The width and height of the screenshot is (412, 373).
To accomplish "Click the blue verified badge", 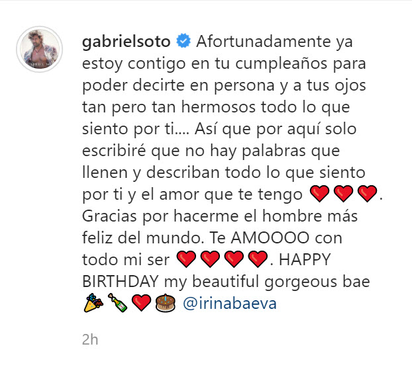I will [x=183, y=41].
